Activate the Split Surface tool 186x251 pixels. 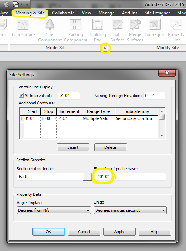(x=118, y=30)
